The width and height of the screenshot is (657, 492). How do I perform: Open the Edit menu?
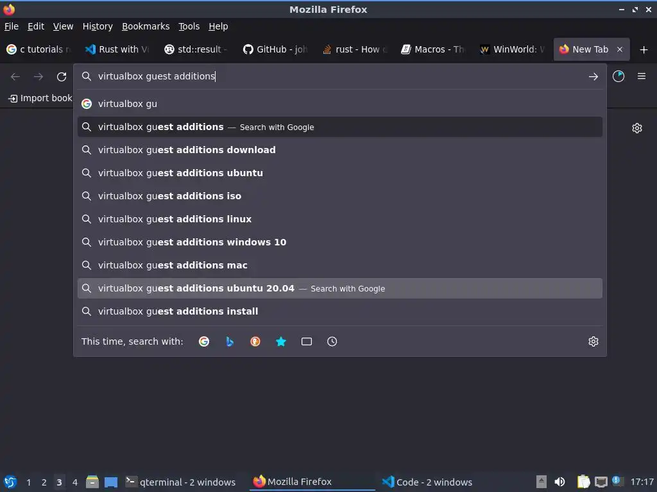[36, 26]
